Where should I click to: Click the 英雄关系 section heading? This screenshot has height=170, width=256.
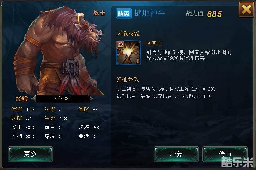tap(127, 80)
